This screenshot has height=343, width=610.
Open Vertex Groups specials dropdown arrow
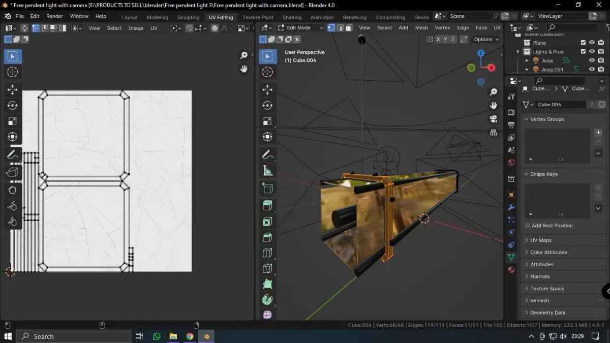pyautogui.click(x=598, y=153)
